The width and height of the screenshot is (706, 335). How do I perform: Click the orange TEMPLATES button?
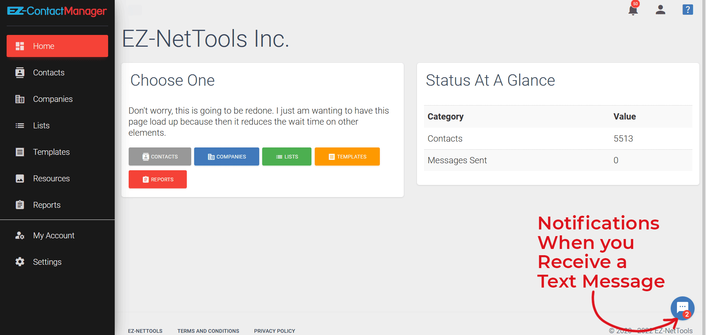click(347, 157)
